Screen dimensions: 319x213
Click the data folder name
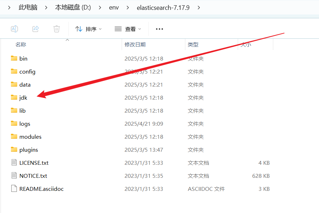25,85
